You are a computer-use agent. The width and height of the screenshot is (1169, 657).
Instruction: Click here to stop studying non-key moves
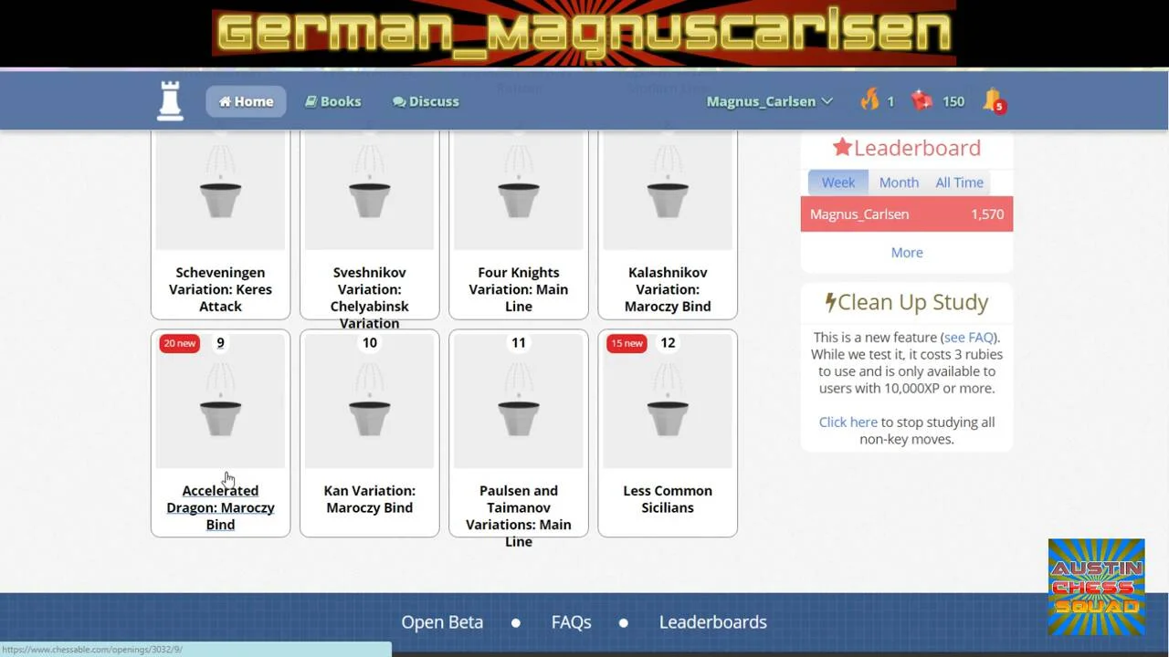click(848, 422)
